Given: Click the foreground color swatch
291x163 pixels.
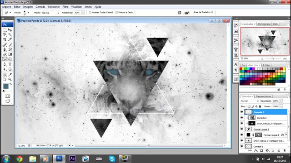Looking at the screenshot, I should 6,86.
